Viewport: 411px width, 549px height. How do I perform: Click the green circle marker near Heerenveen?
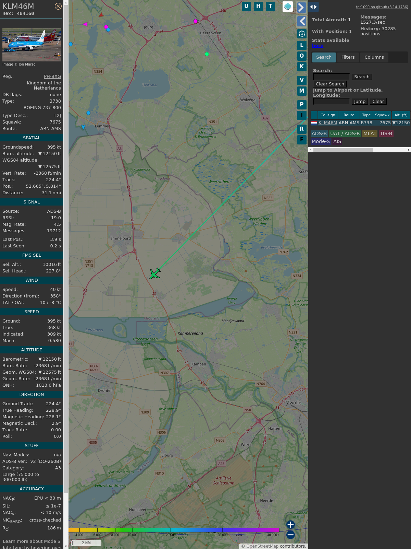207,54
